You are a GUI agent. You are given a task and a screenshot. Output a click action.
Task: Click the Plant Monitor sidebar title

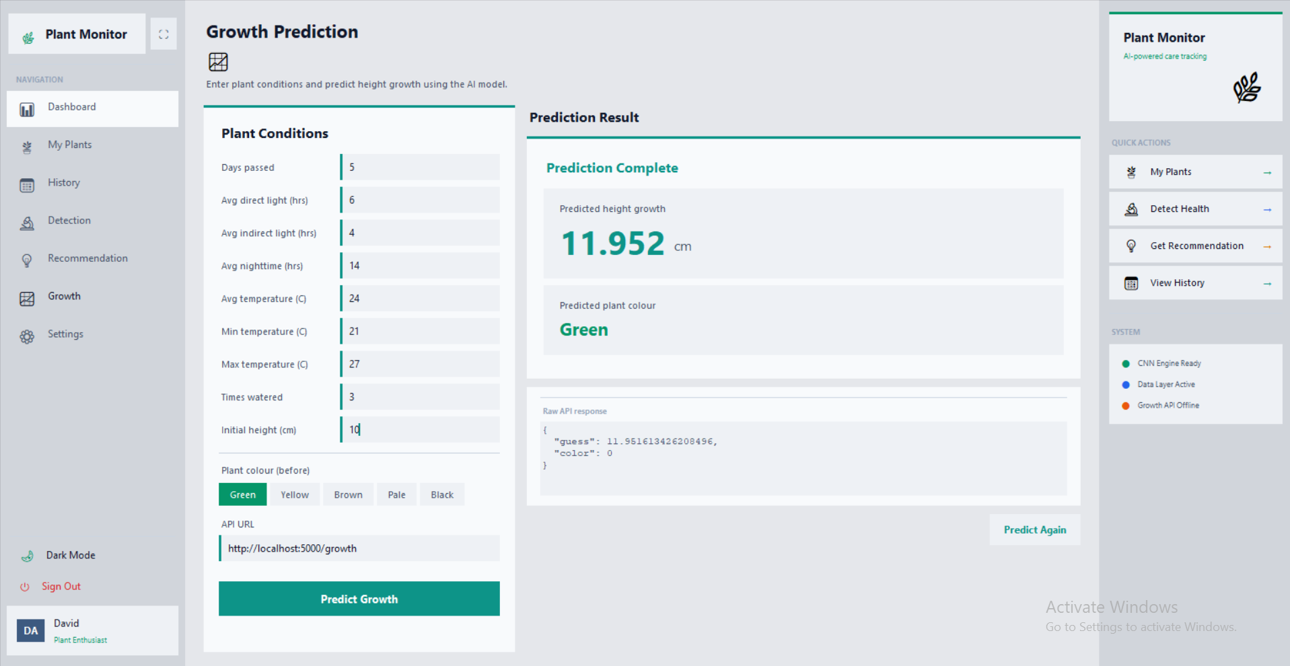tap(86, 34)
